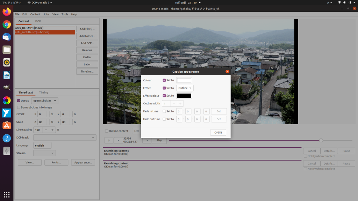The width and height of the screenshot is (358, 201).
Task: Close the Caption appearance dialog
Action: pos(227,72)
